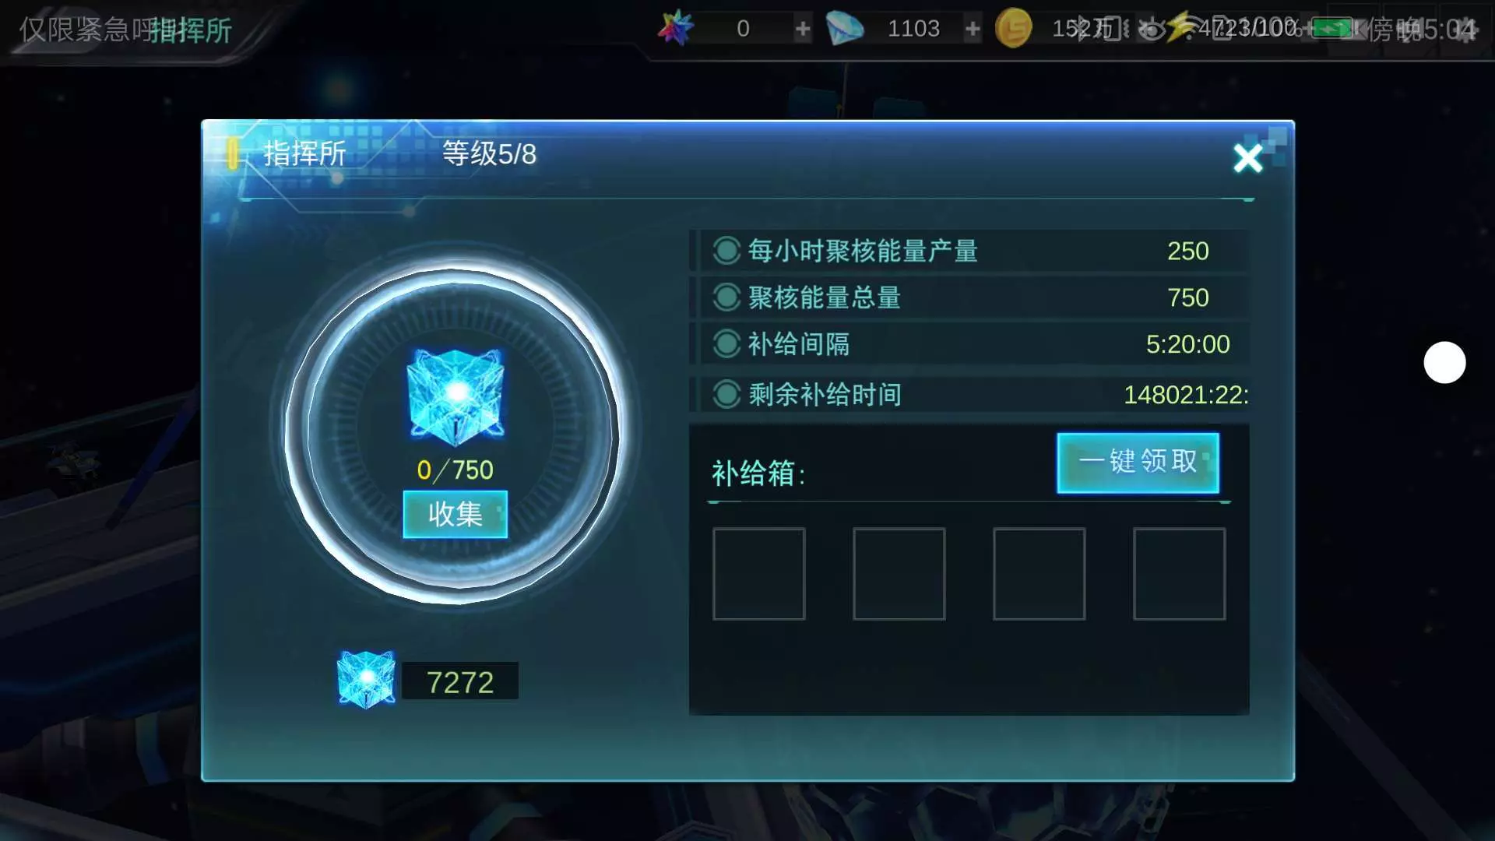Tap the diamond currency icon
This screenshot has width=1495, height=841.
pos(845,29)
